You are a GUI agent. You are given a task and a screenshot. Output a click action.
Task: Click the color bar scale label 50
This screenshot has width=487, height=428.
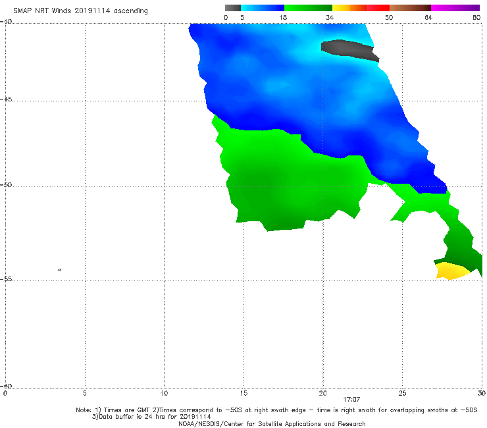(389, 18)
